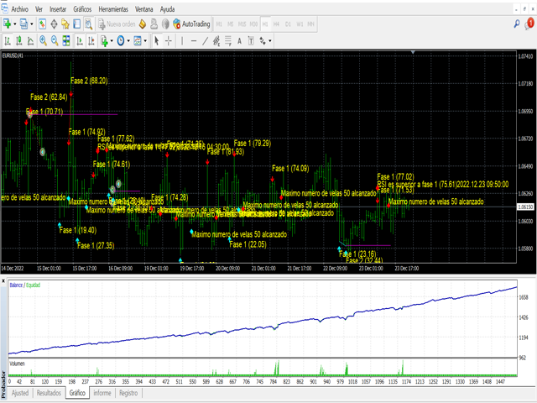Select the MN timeframe
The width and height of the screenshot is (537, 403).
(310, 24)
